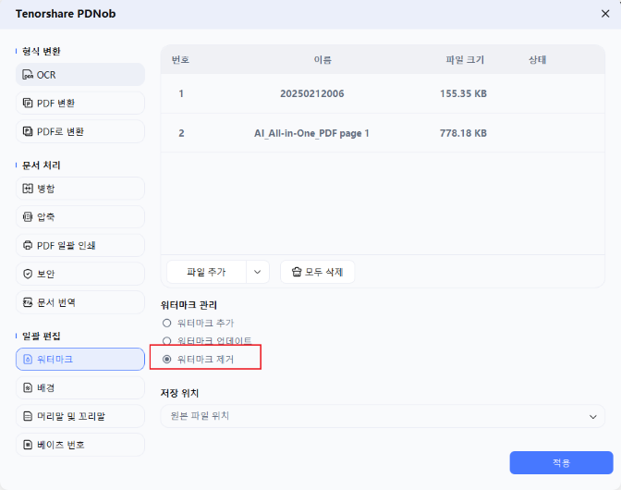This screenshot has width=621, height=490.
Task: Select file row AI_All-in-One_PDF page 1
Action: (x=383, y=133)
